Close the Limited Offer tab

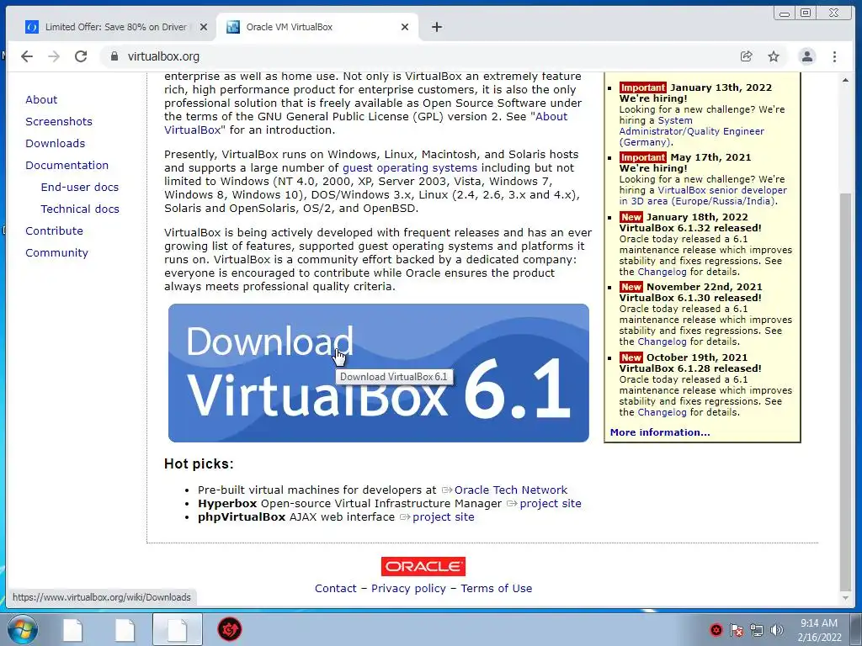pyautogui.click(x=204, y=27)
